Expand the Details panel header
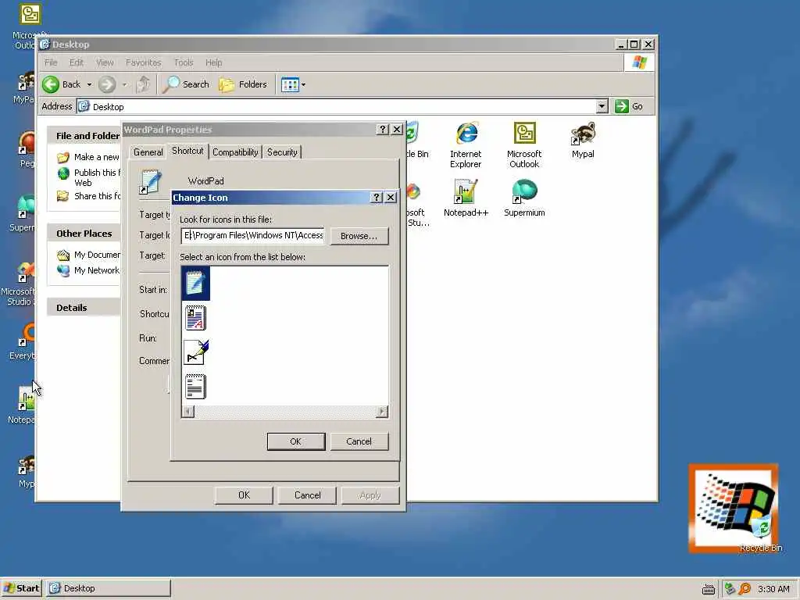Viewport: 800px width, 600px height. pos(84,308)
